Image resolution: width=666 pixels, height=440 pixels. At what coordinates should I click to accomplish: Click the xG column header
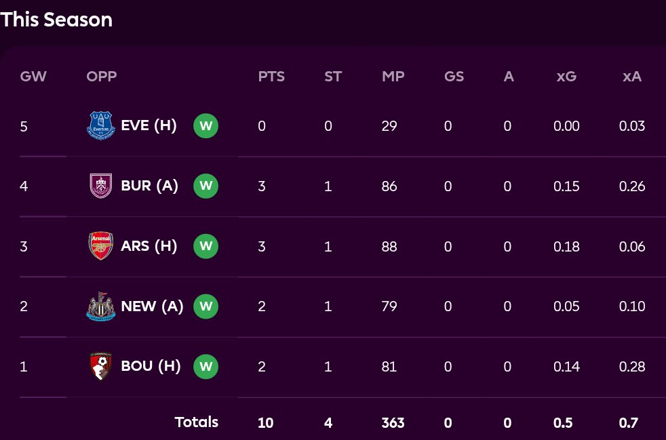(566, 77)
